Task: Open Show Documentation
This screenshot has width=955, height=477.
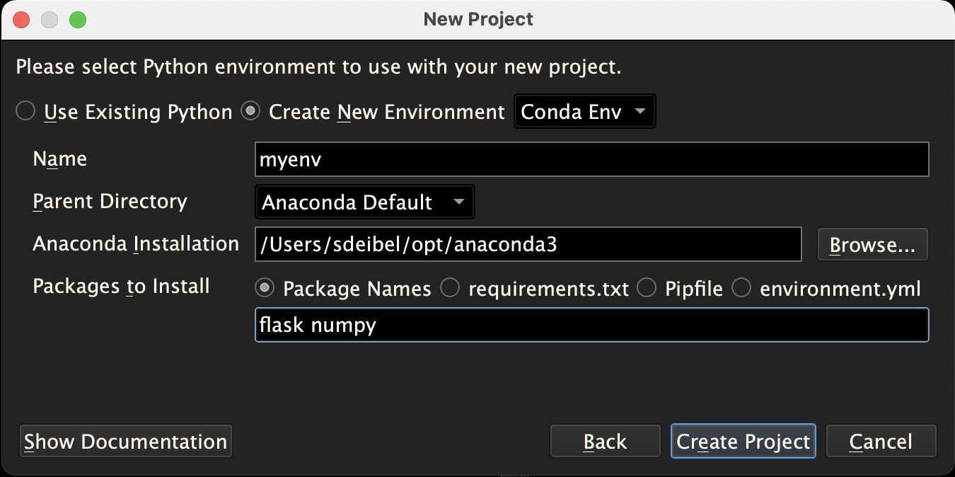Action: pos(126,442)
